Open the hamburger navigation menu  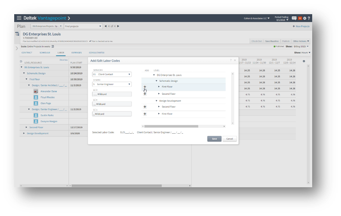click(x=19, y=18)
